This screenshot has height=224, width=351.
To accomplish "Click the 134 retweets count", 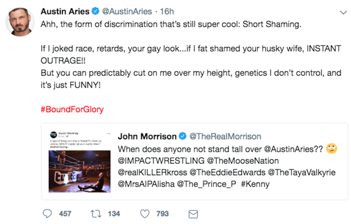I will click(x=114, y=213).
